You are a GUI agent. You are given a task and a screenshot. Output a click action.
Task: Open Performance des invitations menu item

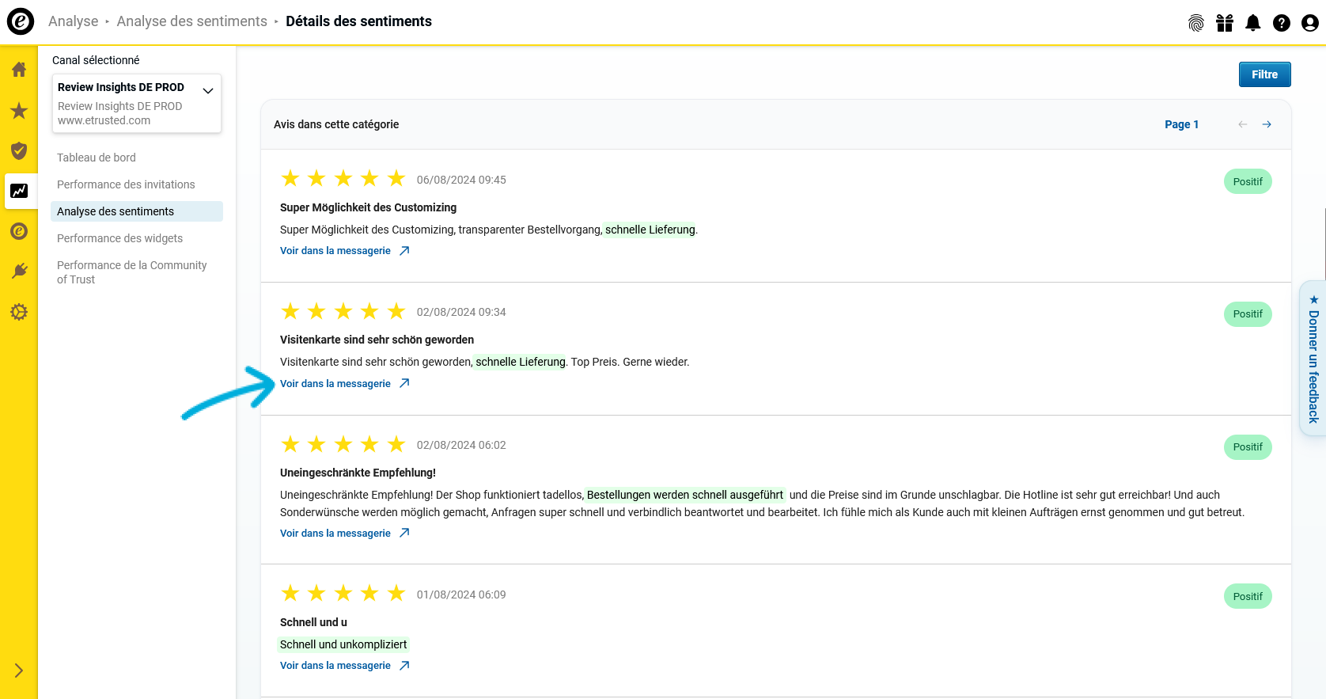(x=126, y=184)
